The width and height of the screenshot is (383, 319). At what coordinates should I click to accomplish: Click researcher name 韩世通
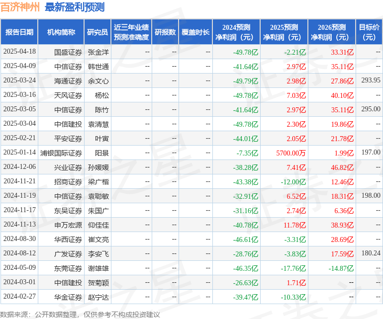pos(98,67)
